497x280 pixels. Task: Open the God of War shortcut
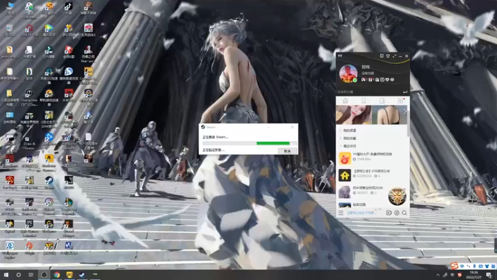click(x=29, y=30)
